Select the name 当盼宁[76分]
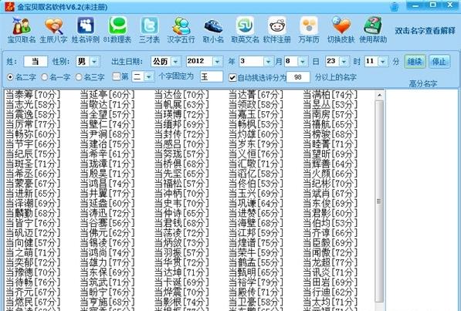The width and height of the screenshot is (461, 311). click(107, 292)
